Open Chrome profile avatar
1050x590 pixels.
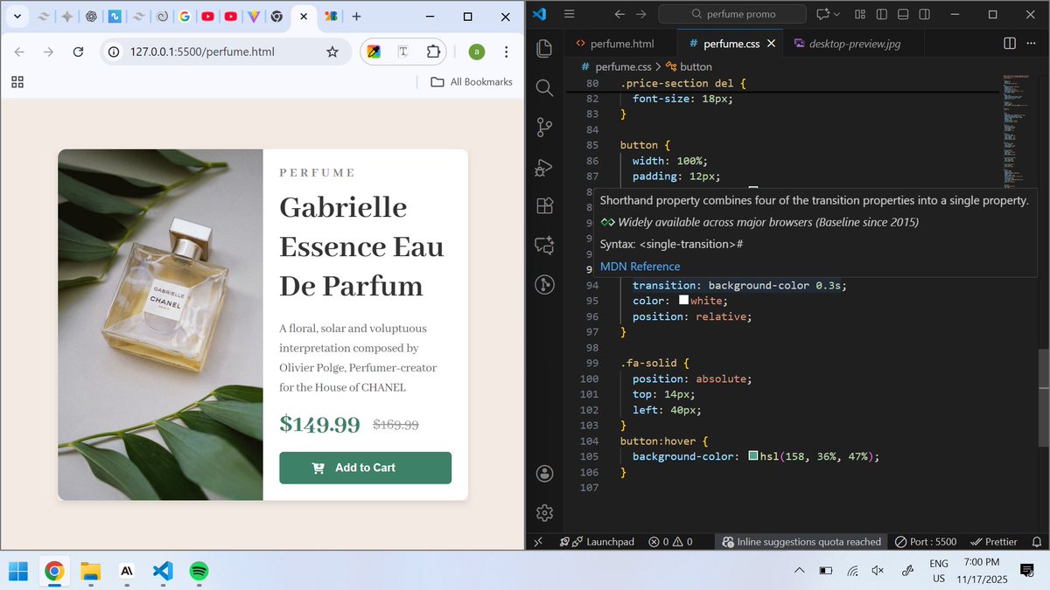click(x=476, y=52)
